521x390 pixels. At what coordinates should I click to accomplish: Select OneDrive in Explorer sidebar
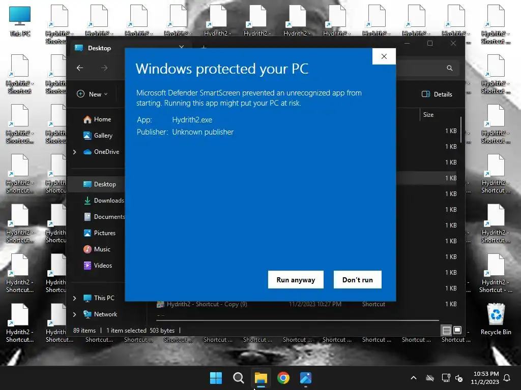pyautogui.click(x=101, y=151)
